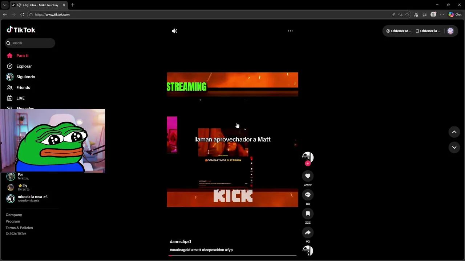This screenshot has width=465, height=261.
Task: Open danniclips1 profile name
Action: (x=180, y=241)
